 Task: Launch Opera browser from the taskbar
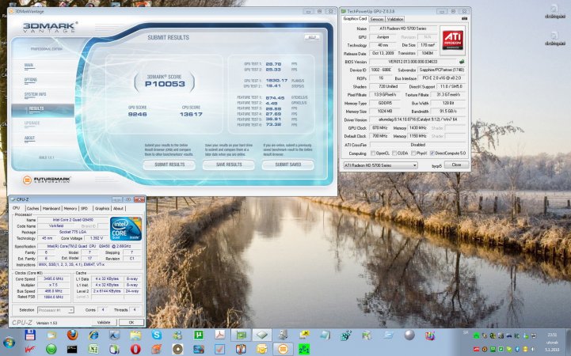click(x=135, y=350)
